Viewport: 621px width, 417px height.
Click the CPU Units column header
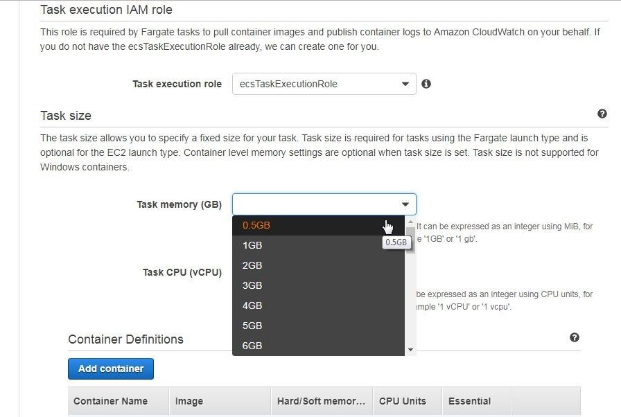pyautogui.click(x=403, y=401)
